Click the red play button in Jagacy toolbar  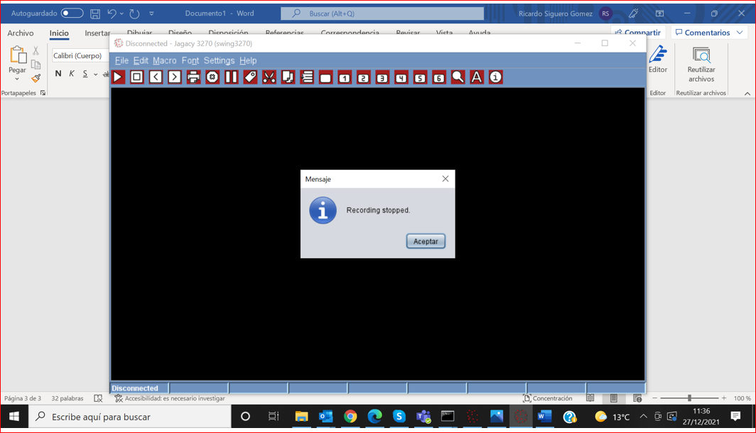[118, 77]
